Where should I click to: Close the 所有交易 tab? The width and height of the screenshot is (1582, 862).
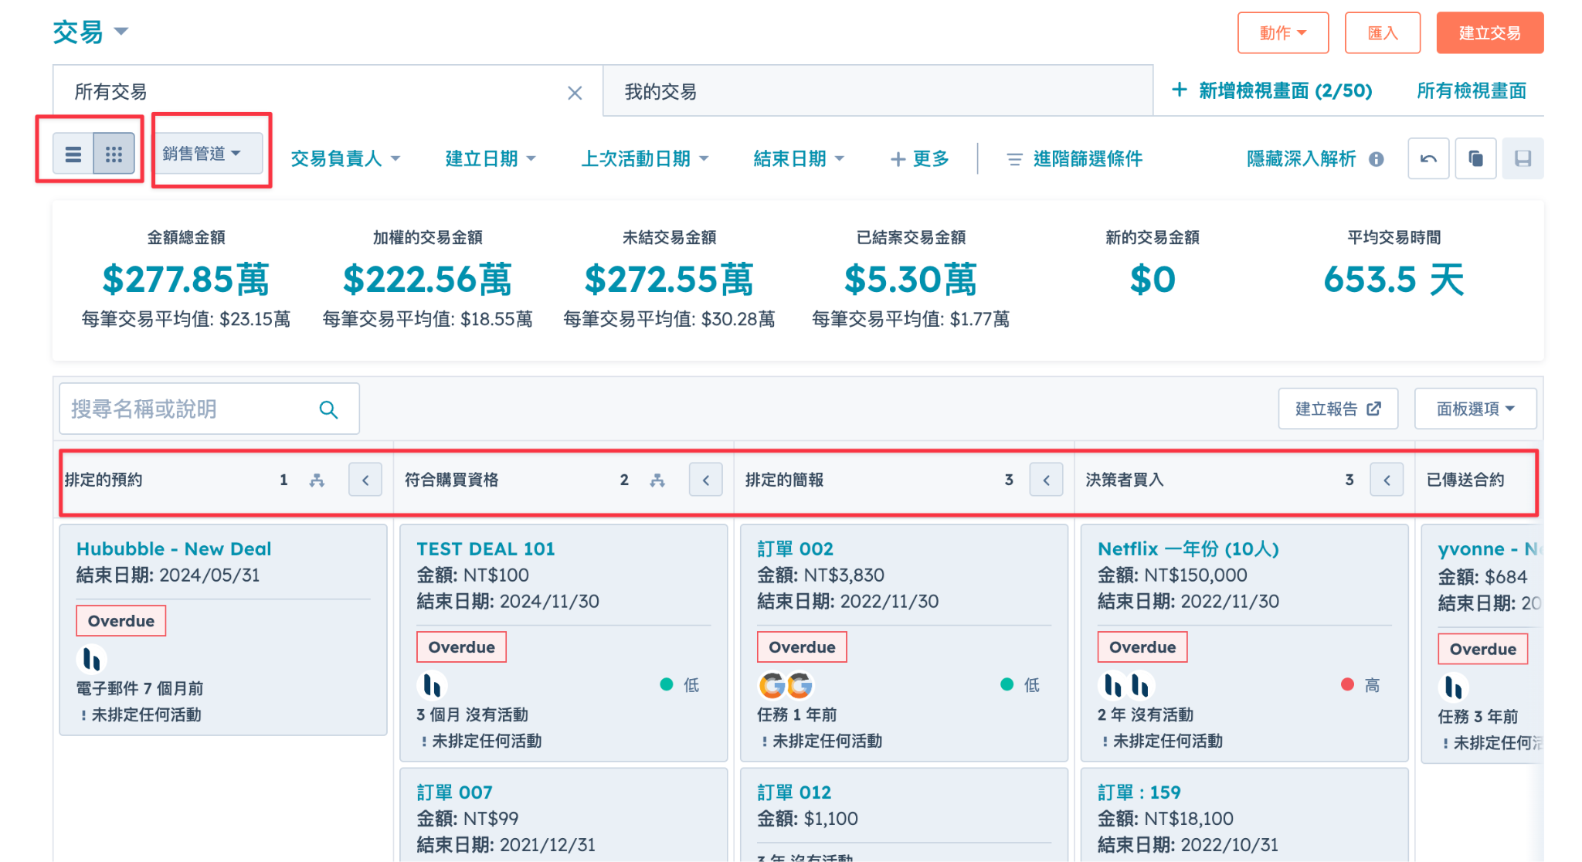coord(575,93)
